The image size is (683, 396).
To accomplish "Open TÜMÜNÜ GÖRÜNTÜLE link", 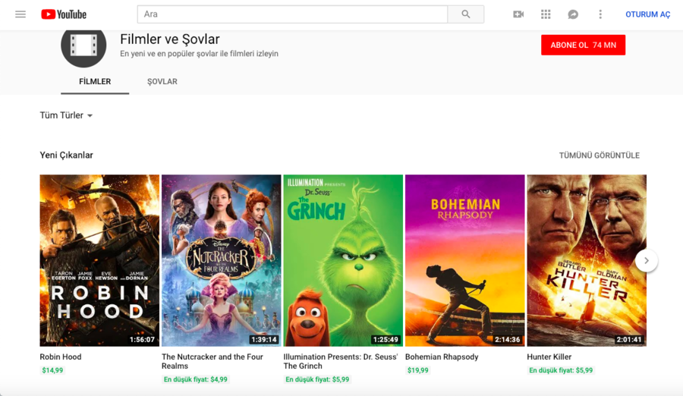I will [x=600, y=156].
